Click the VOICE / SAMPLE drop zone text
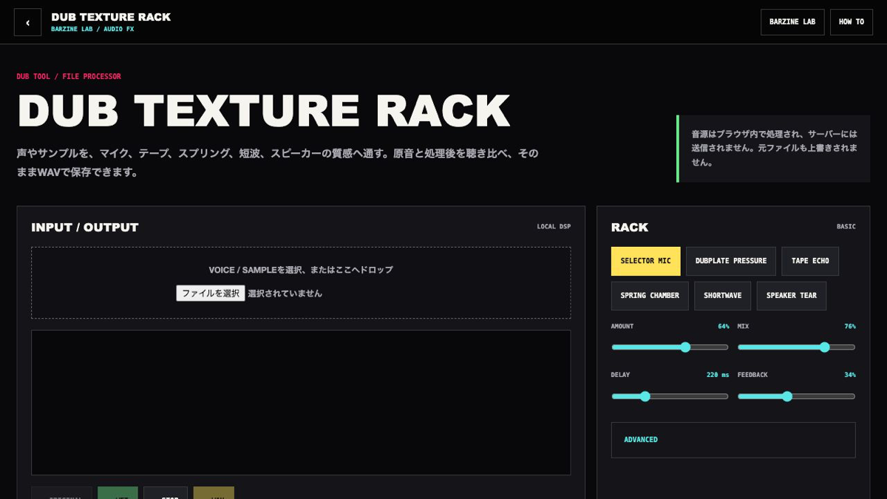This screenshot has height=499, width=887. (x=301, y=270)
